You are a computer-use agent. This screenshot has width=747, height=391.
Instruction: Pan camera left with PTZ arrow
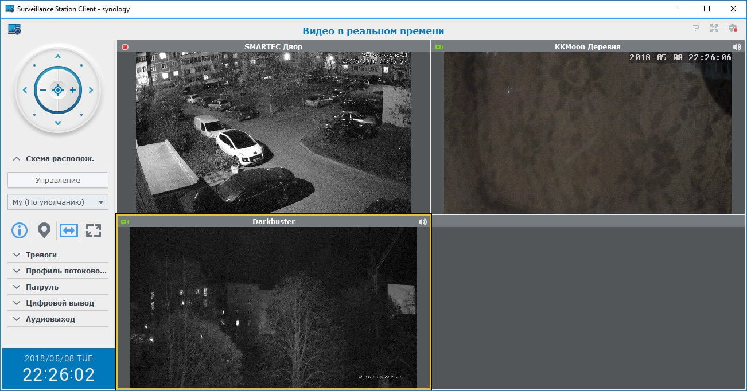25,90
